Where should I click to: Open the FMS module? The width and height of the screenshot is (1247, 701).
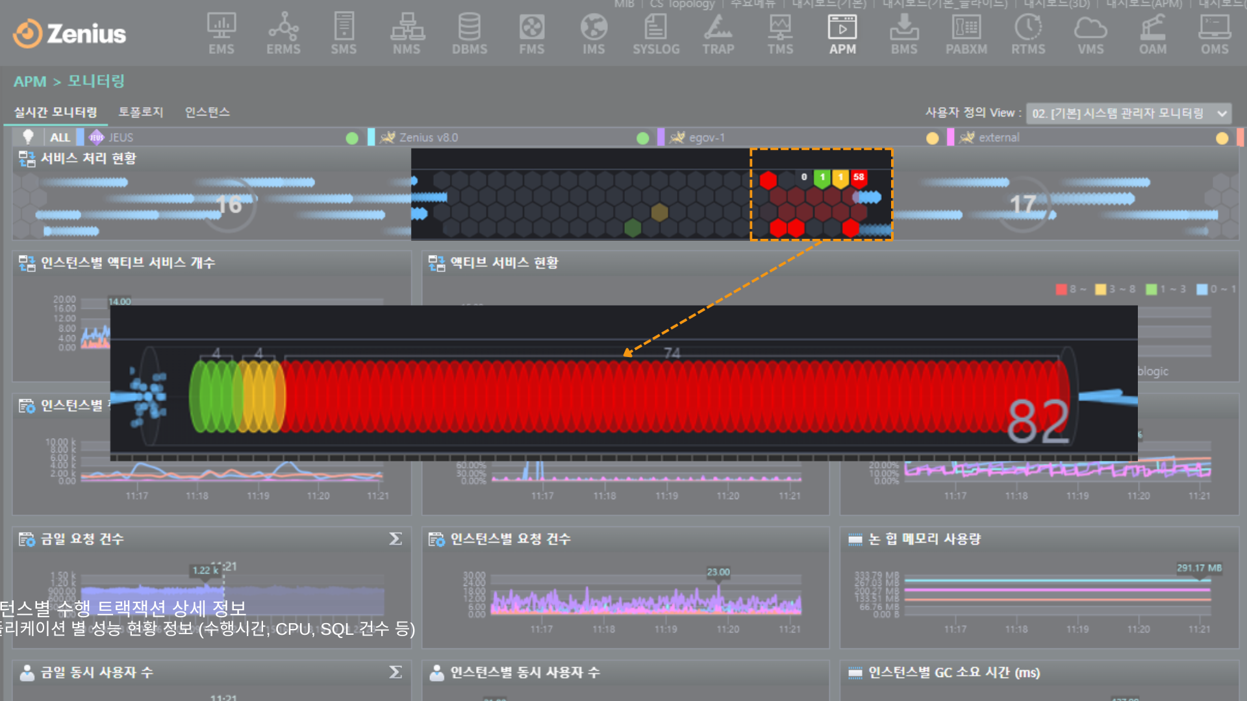click(531, 34)
